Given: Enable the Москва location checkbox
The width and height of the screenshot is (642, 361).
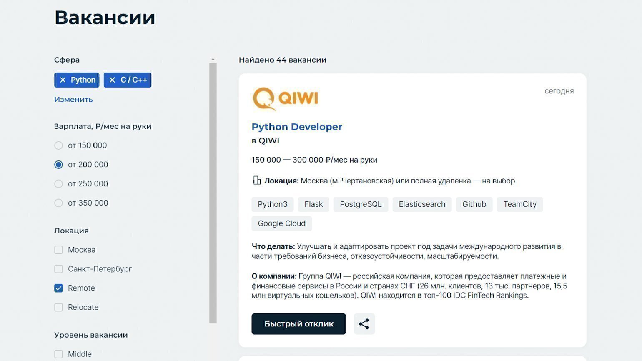Looking at the screenshot, I should tap(59, 250).
